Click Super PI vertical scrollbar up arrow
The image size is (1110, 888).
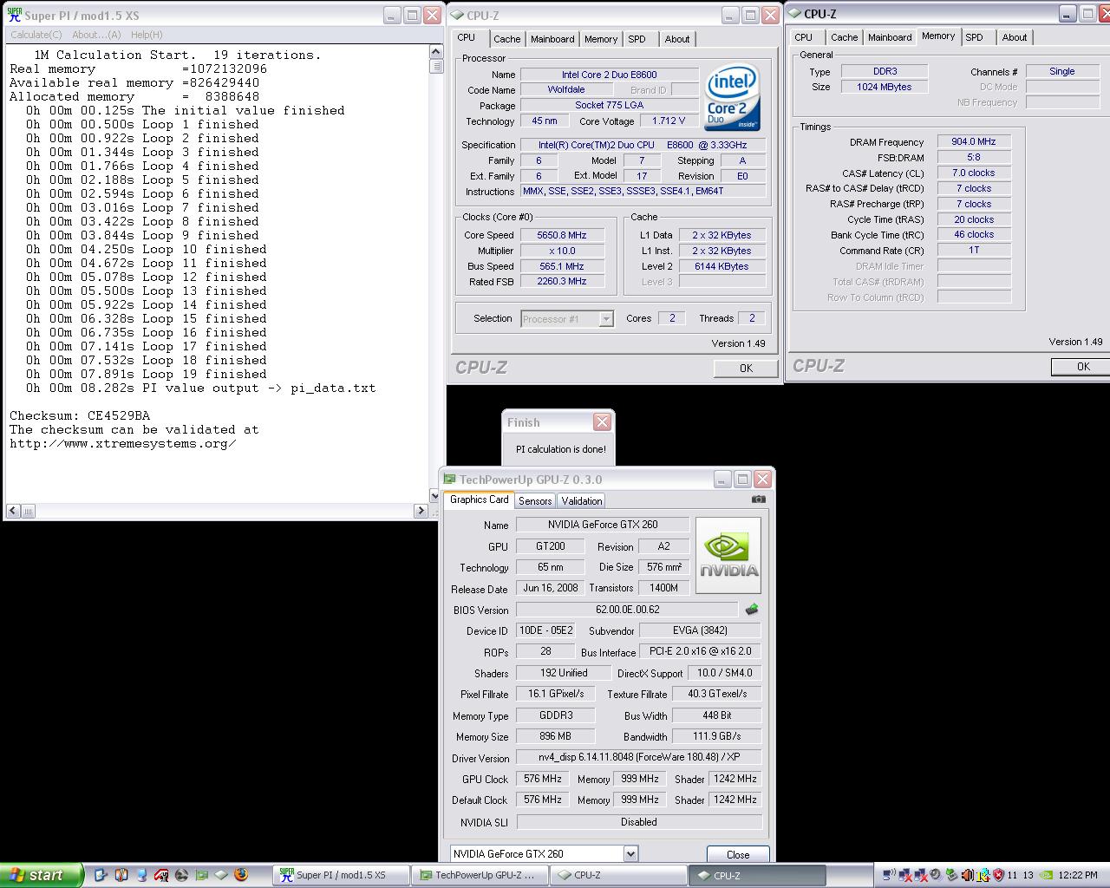point(435,52)
